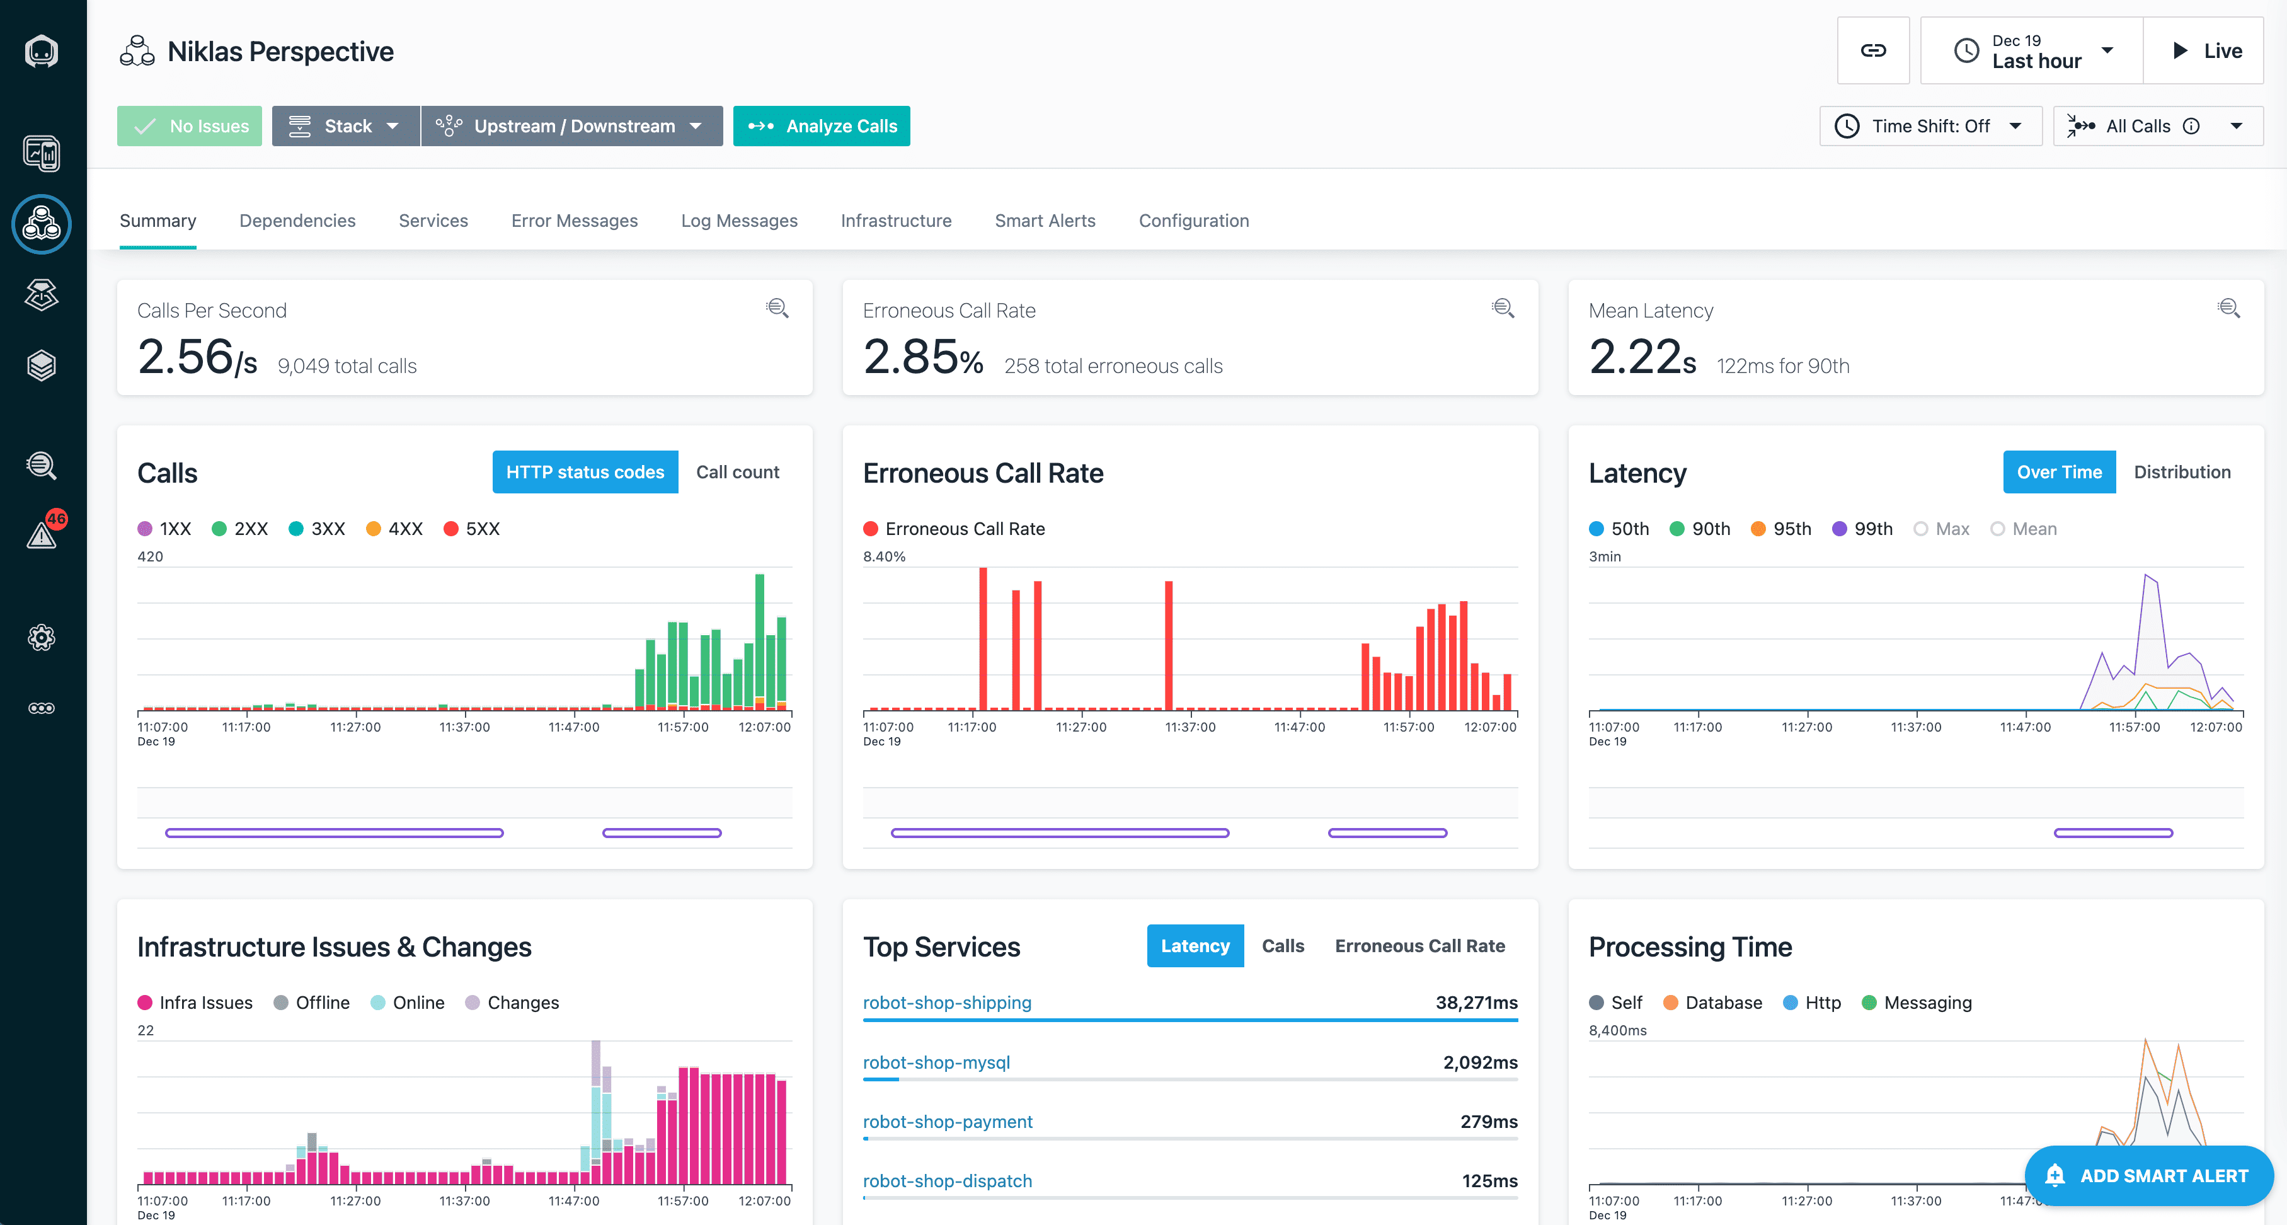Open the Instana home via the robot logo

(x=42, y=50)
